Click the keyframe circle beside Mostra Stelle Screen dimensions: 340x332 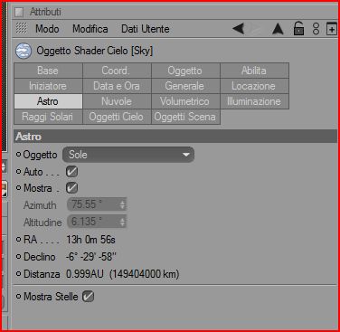(x=18, y=297)
